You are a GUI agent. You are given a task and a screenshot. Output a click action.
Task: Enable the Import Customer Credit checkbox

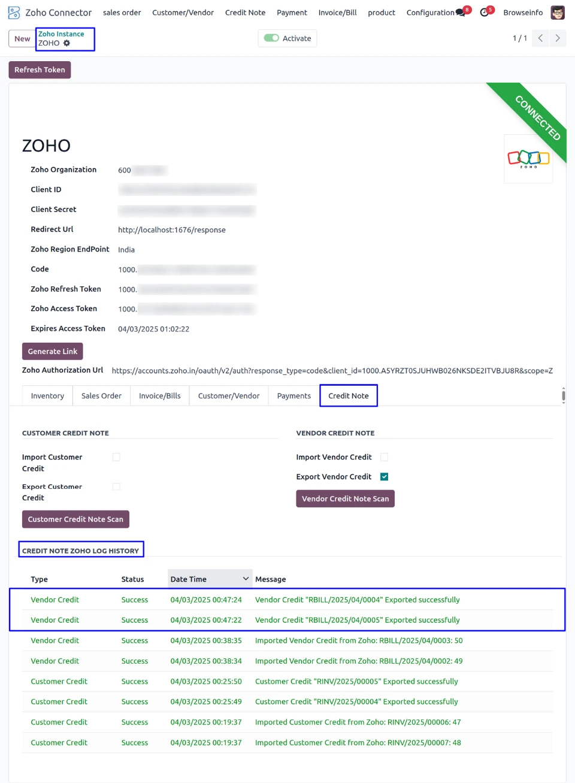click(116, 457)
